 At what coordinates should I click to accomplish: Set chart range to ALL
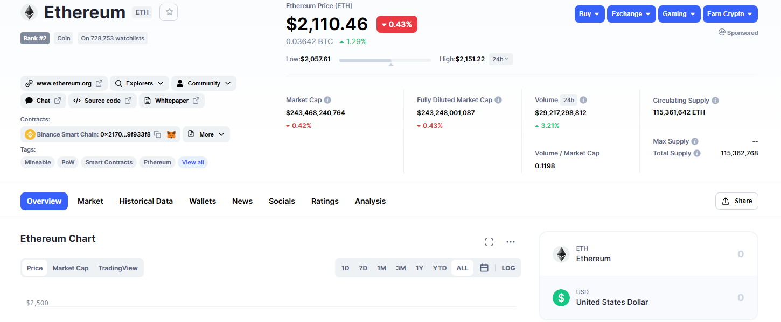pos(462,268)
